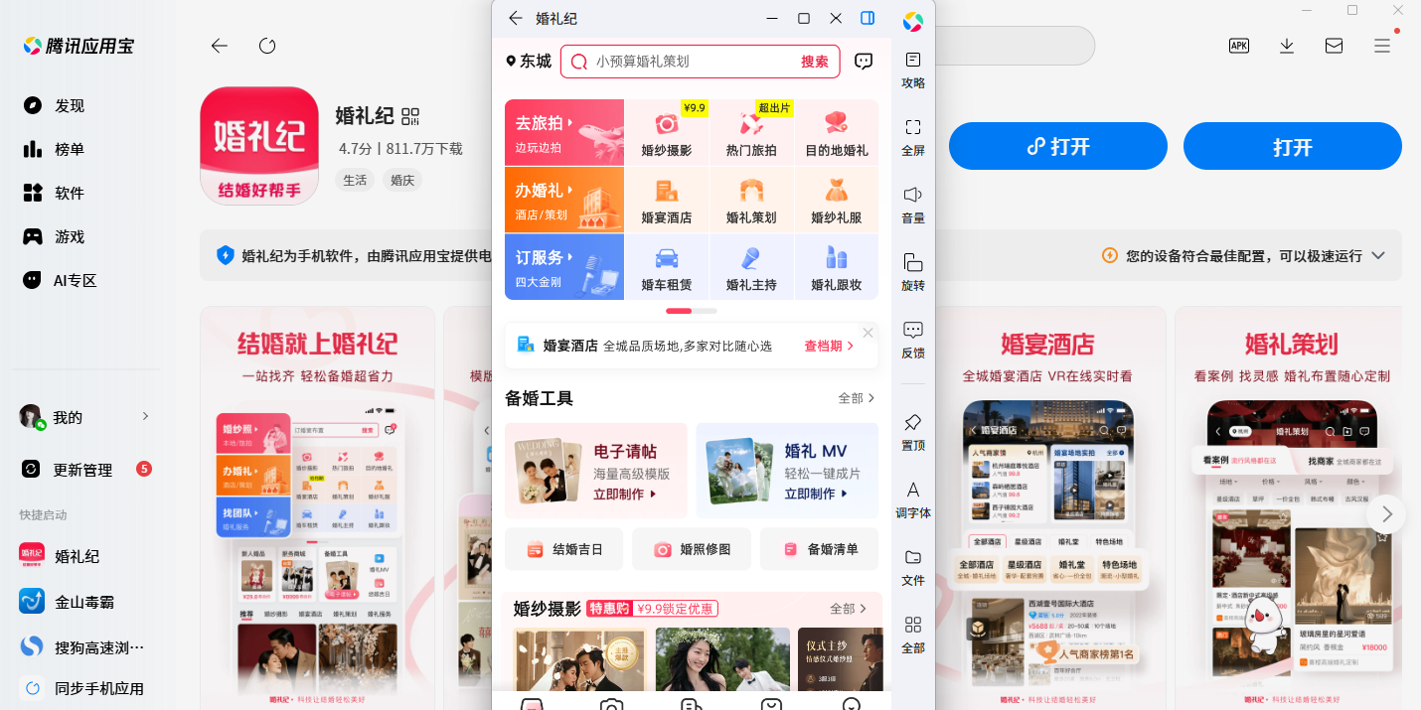1421x710 pixels.
Task: Open 婚礼跟妆 icon
Action: pyautogui.click(x=836, y=268)
